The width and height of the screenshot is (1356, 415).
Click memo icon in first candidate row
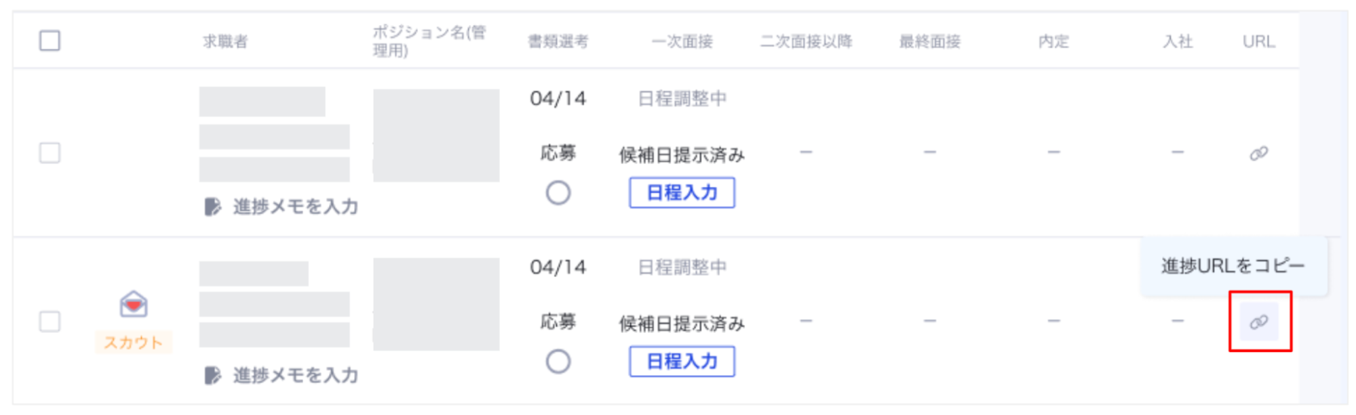[213, 206]
